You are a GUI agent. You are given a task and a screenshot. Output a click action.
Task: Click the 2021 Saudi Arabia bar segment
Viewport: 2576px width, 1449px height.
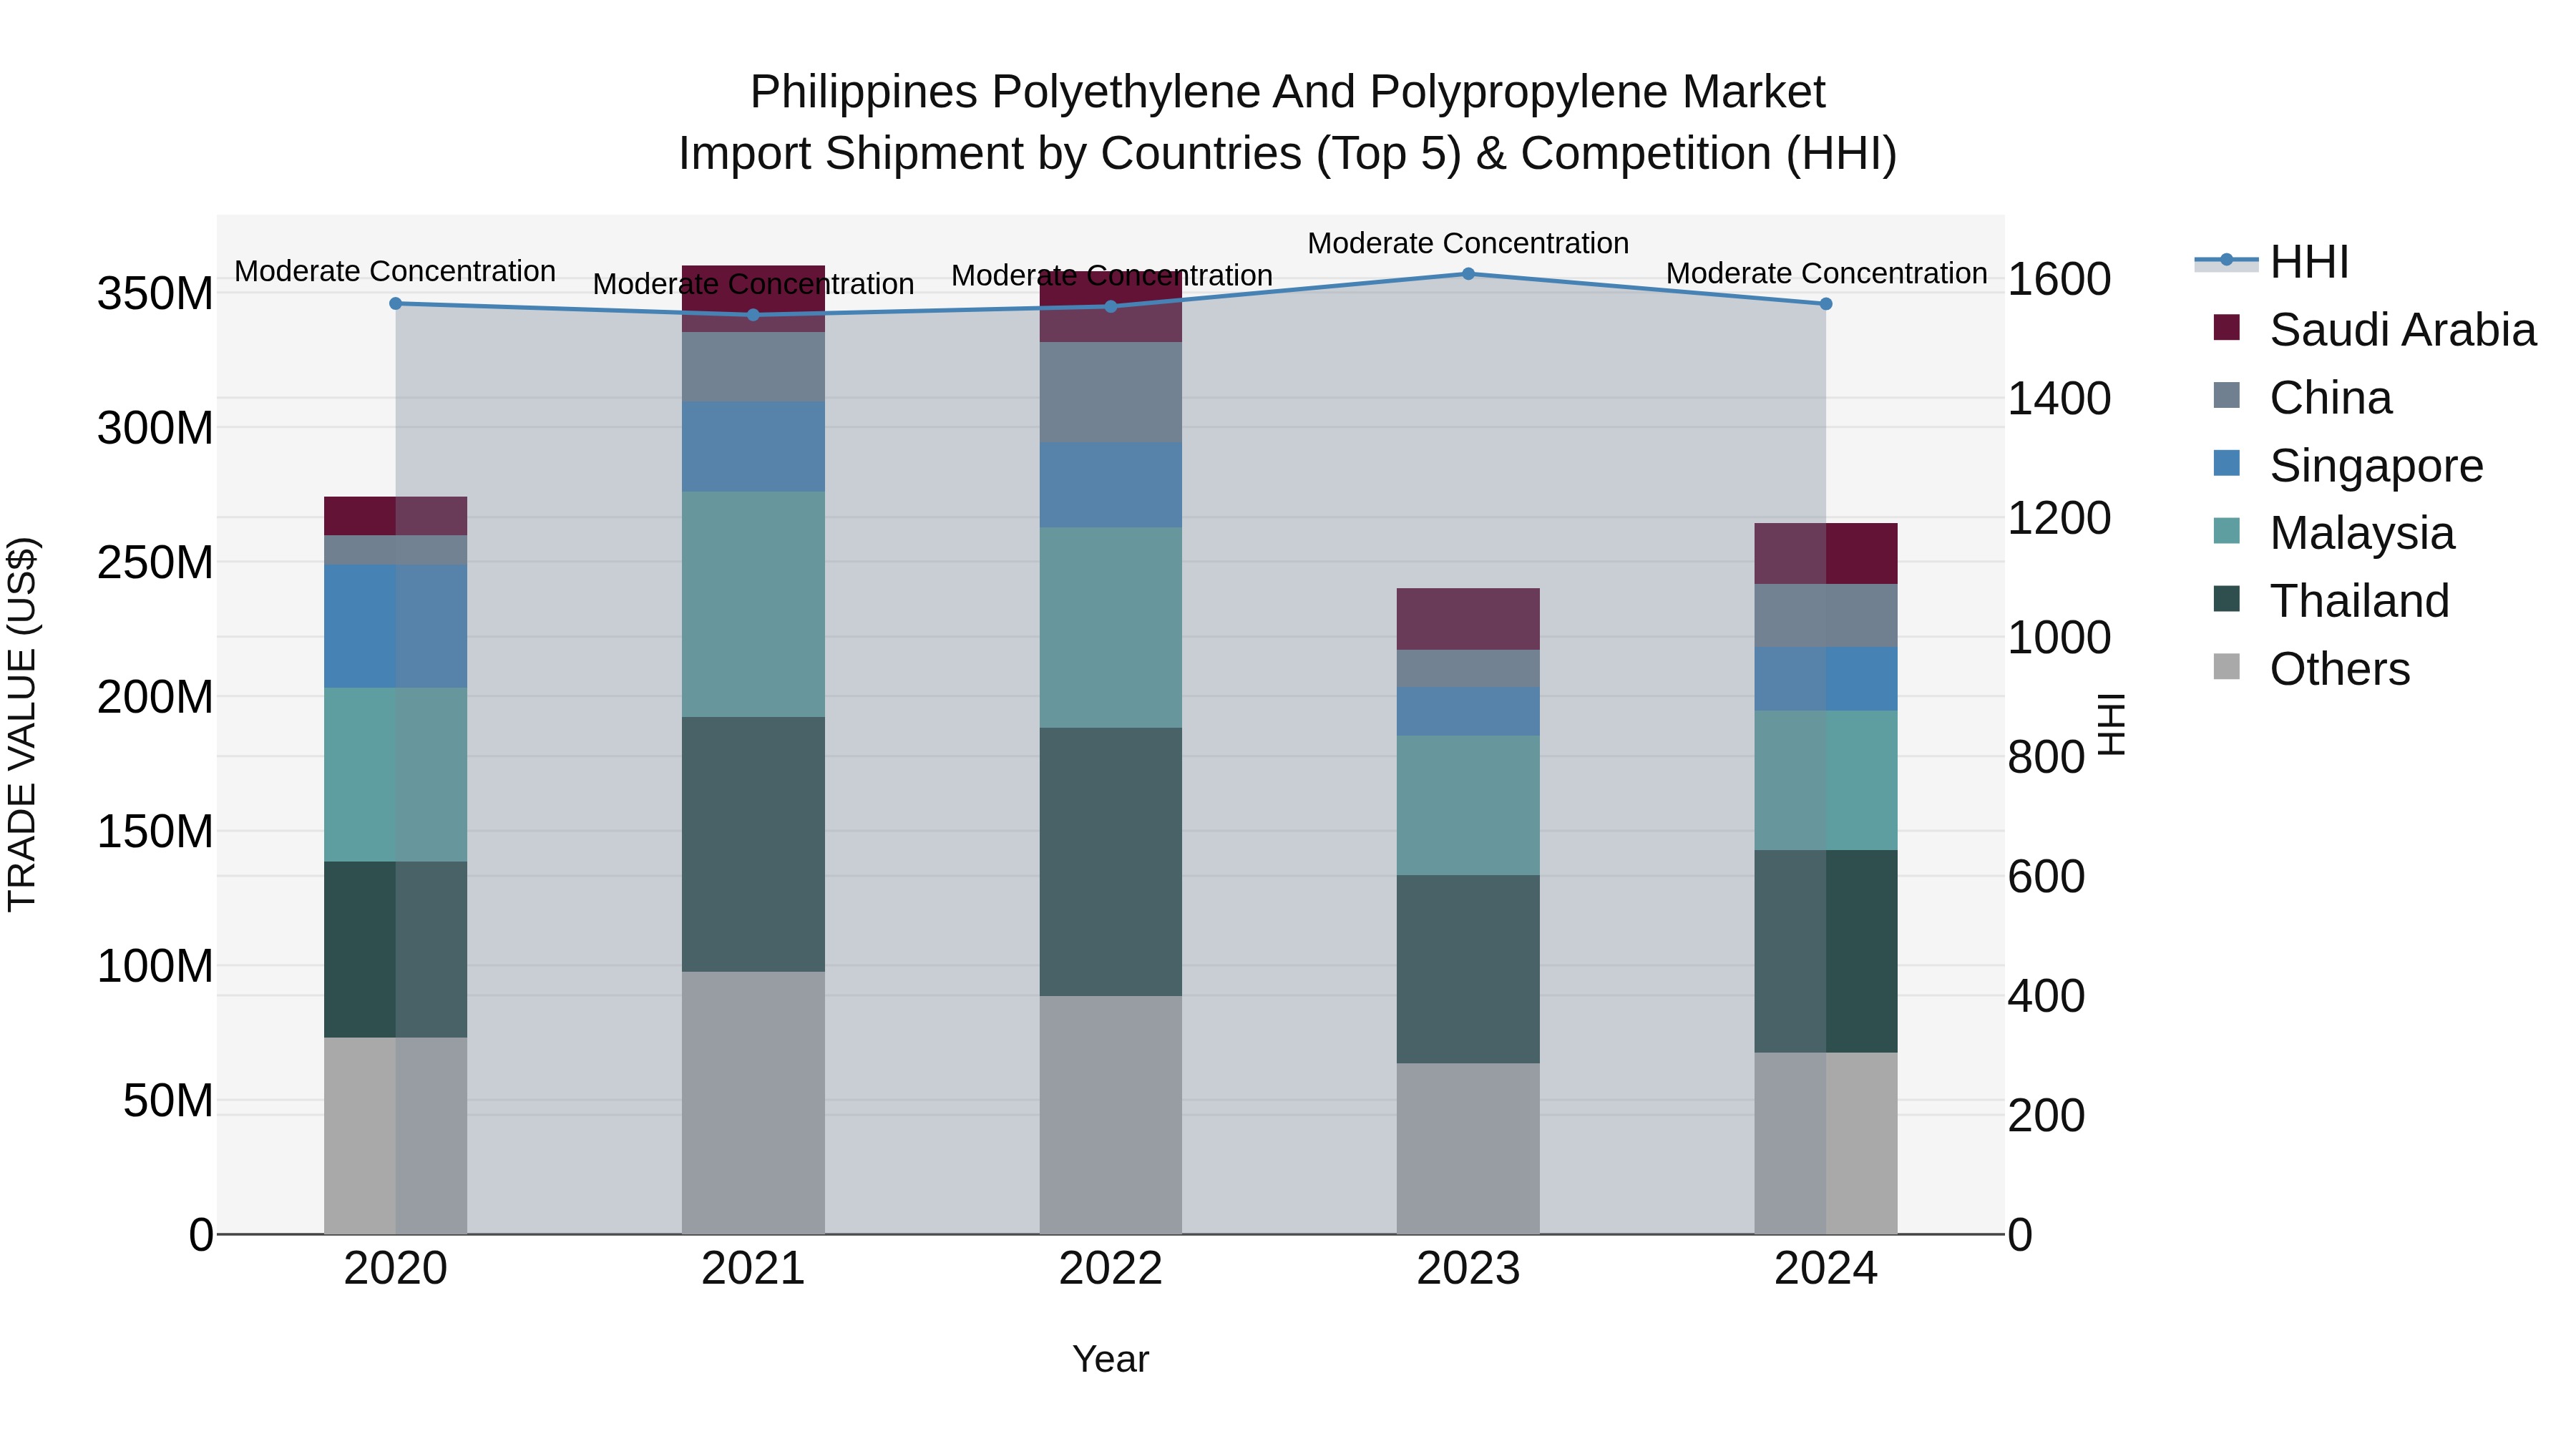point(753,299)
